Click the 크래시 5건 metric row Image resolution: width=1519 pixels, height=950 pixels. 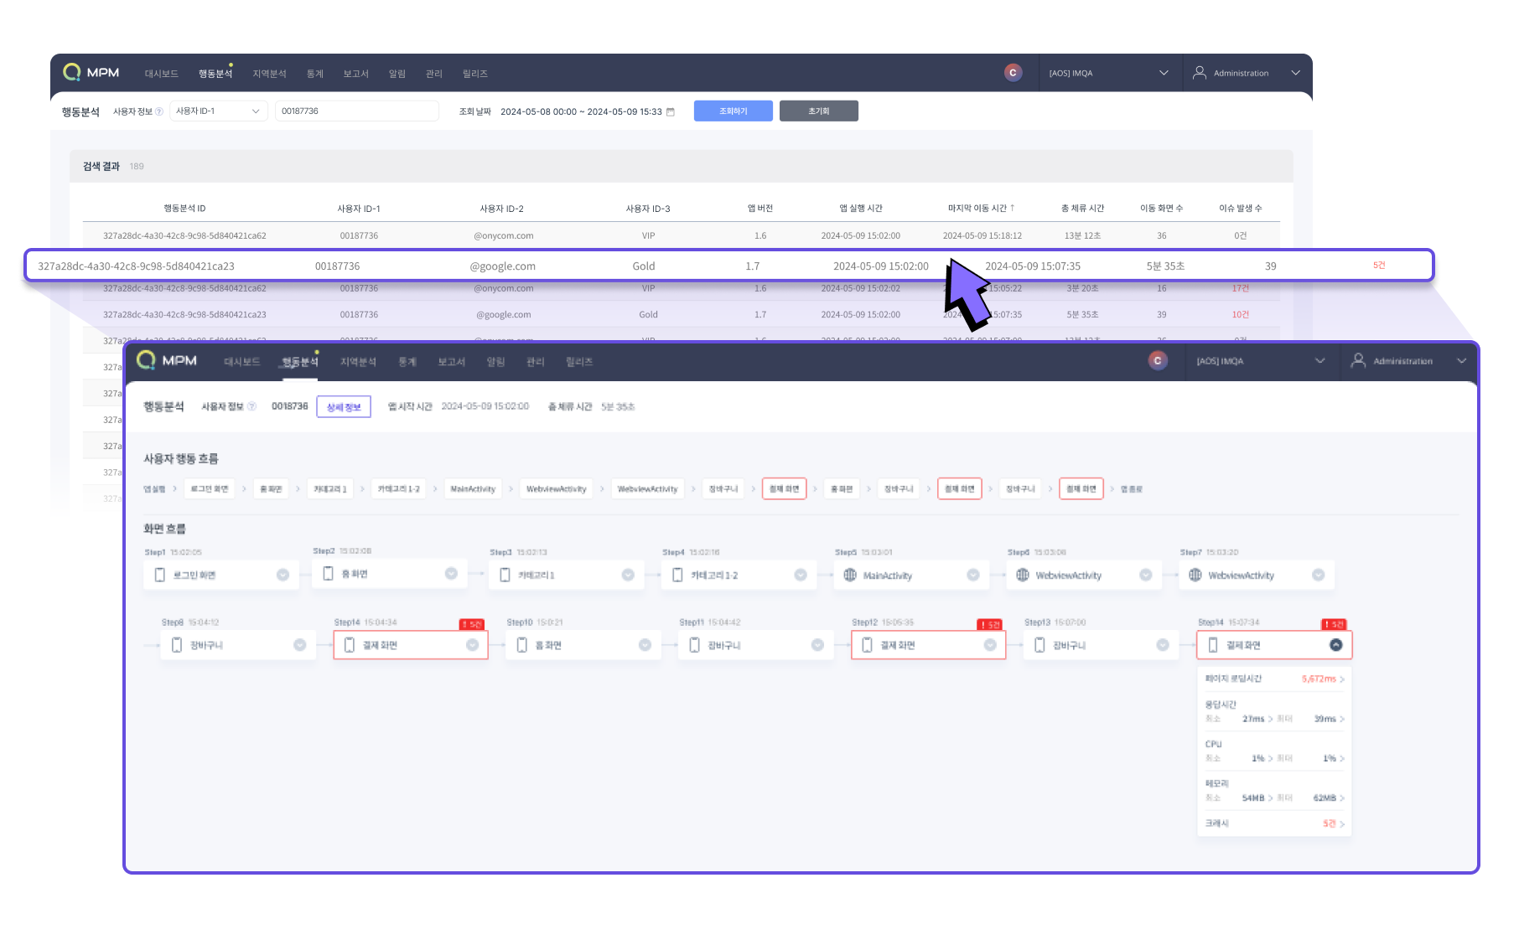1274,824
